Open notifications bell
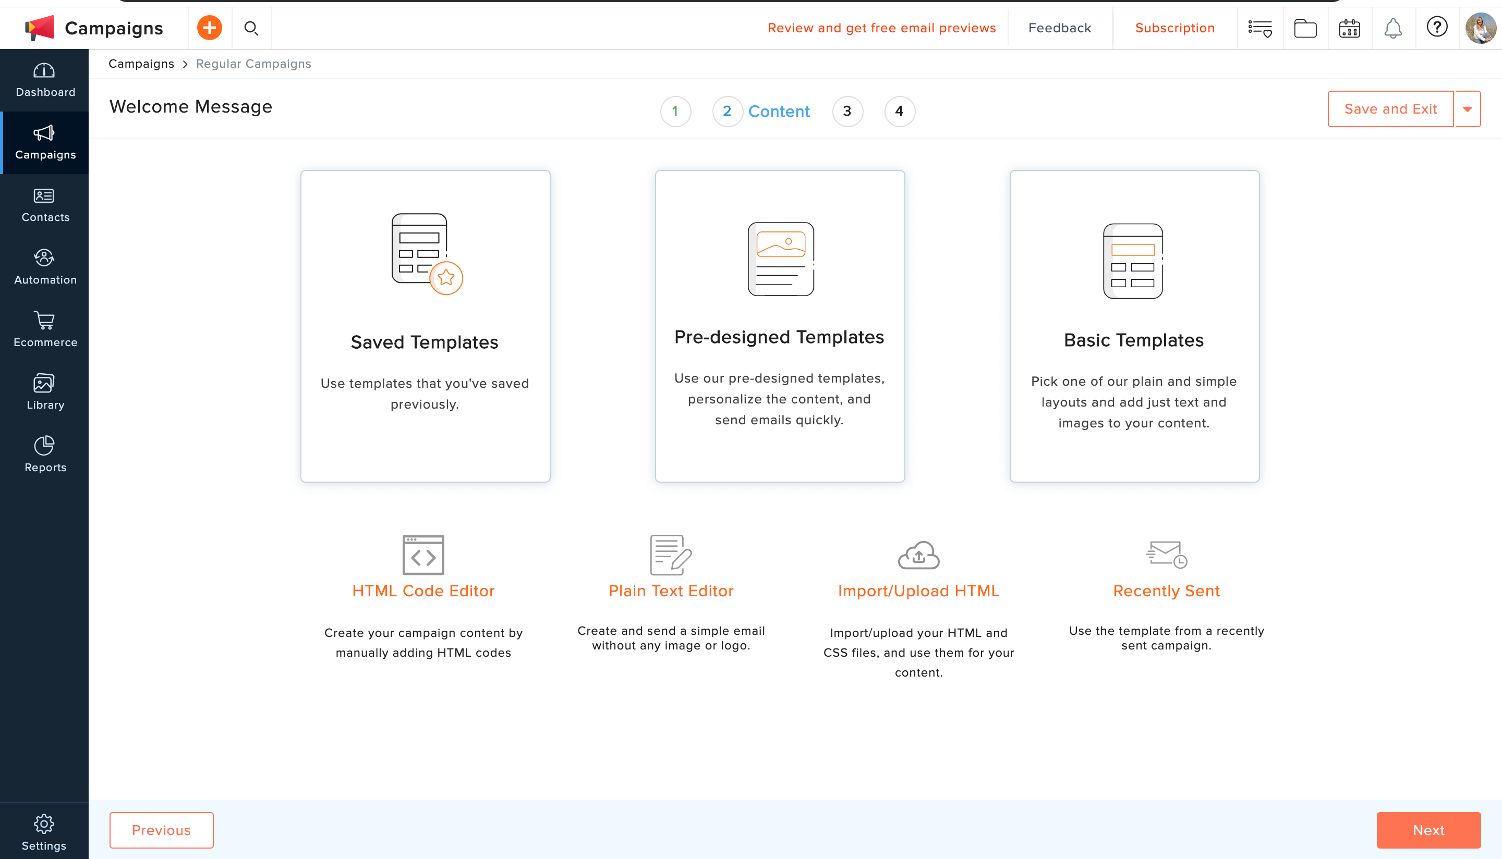 click(x=1393, y=28)
